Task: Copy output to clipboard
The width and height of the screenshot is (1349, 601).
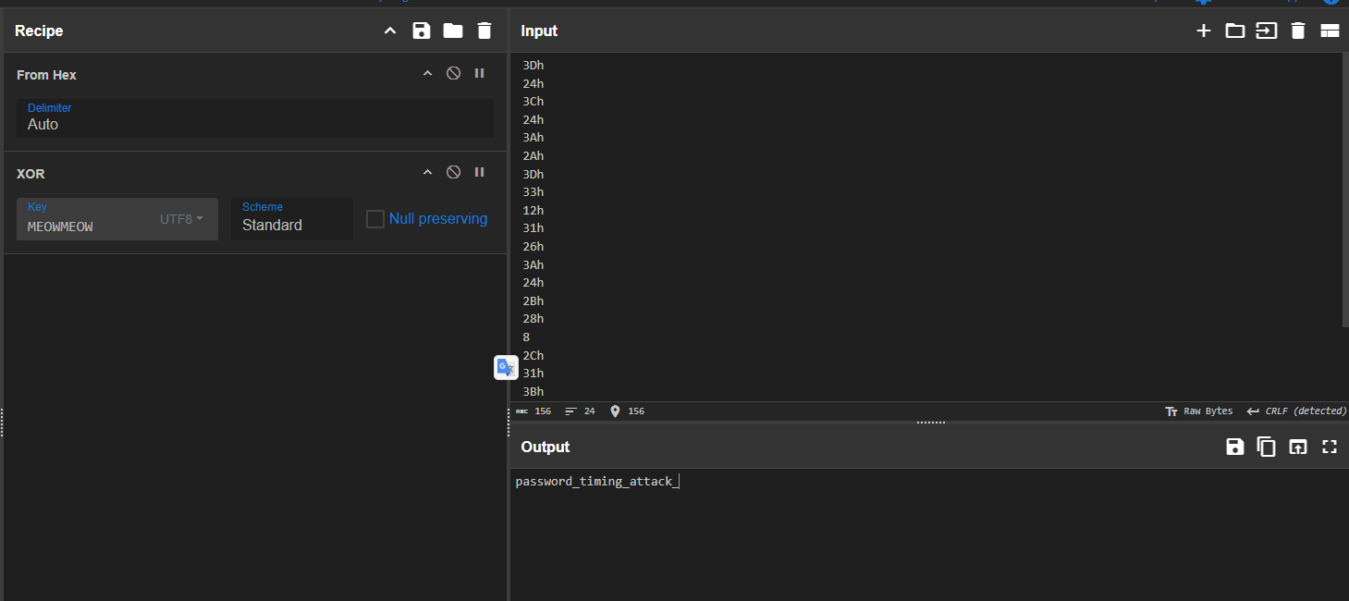Action: point(1266,447)
